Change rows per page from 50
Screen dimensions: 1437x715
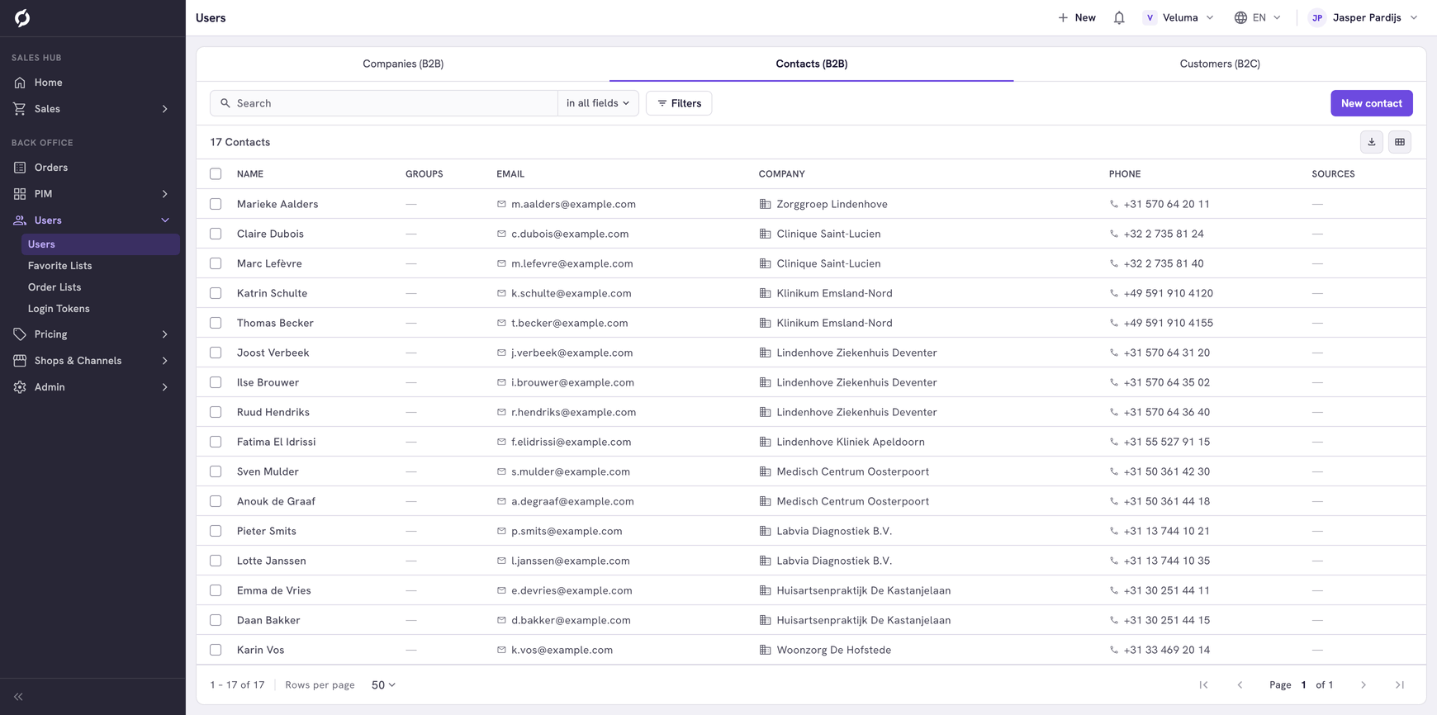click(x=383, y=685)
